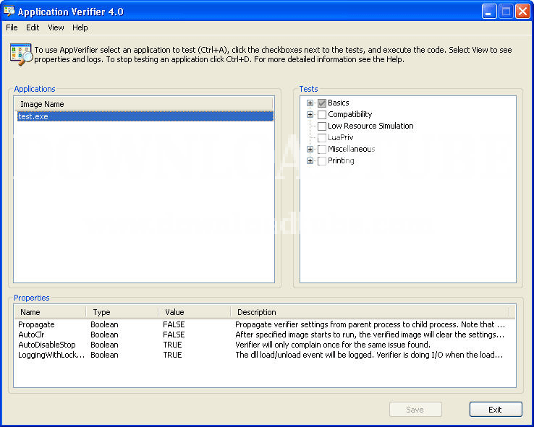The image size is (534, 427).
Task: Expand the Miscellaneous tree node
Action: (310, 150)
